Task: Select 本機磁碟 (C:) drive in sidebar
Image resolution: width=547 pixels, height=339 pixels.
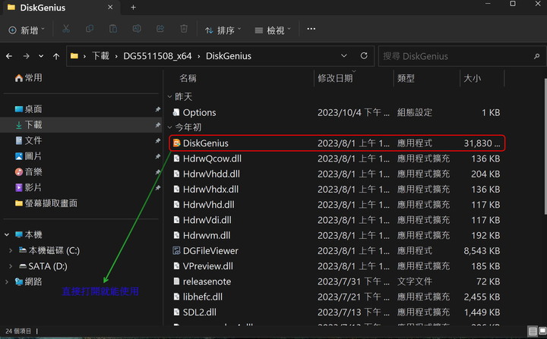Action: (49, 250)
